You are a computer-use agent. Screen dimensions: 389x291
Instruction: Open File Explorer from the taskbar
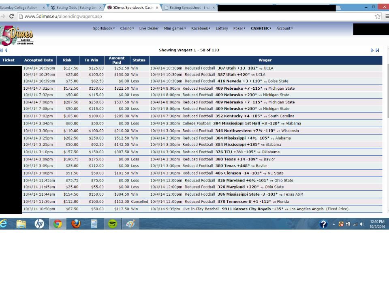(21, 224)
